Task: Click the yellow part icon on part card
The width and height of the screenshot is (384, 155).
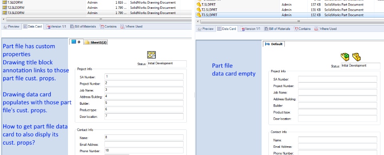Action: click(x=356, y=57)
